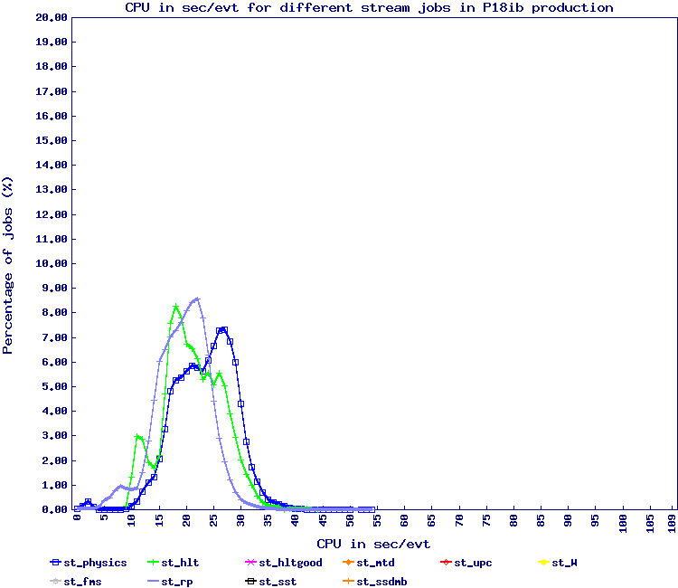The height and width of the screenshot is (588, 678).
Task: Click the st_mtd orange diamond legend marker
Action: pos(349,563)
